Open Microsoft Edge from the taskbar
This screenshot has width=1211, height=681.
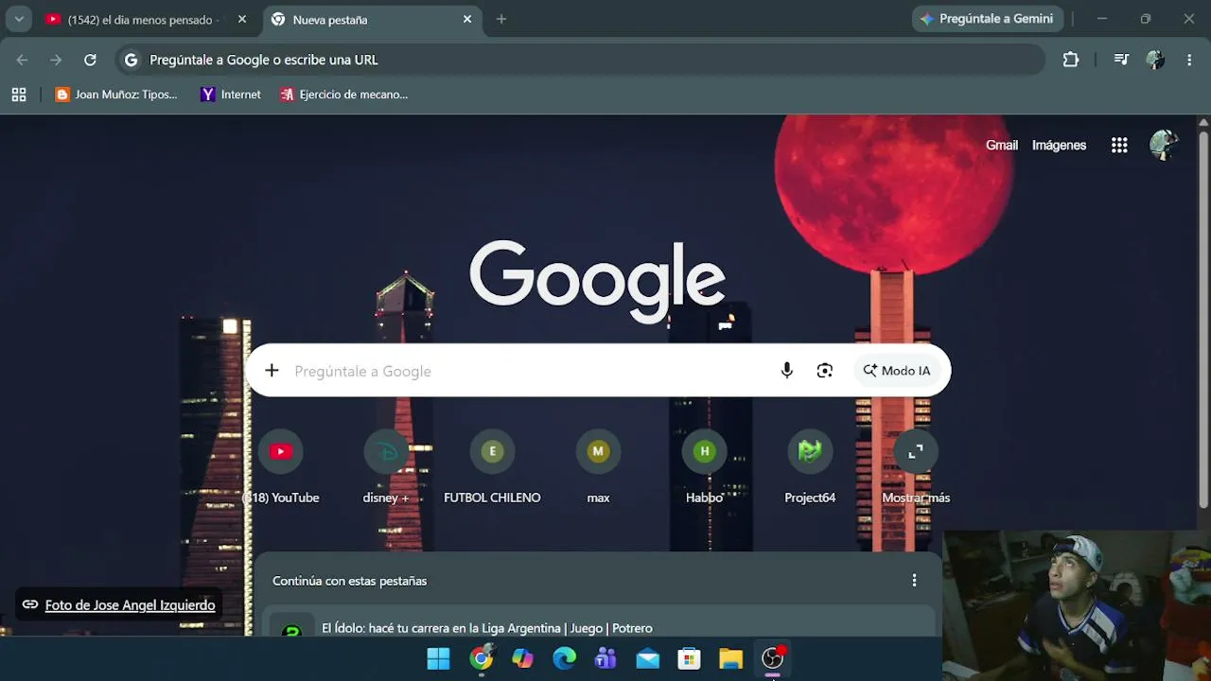[564, 658]
